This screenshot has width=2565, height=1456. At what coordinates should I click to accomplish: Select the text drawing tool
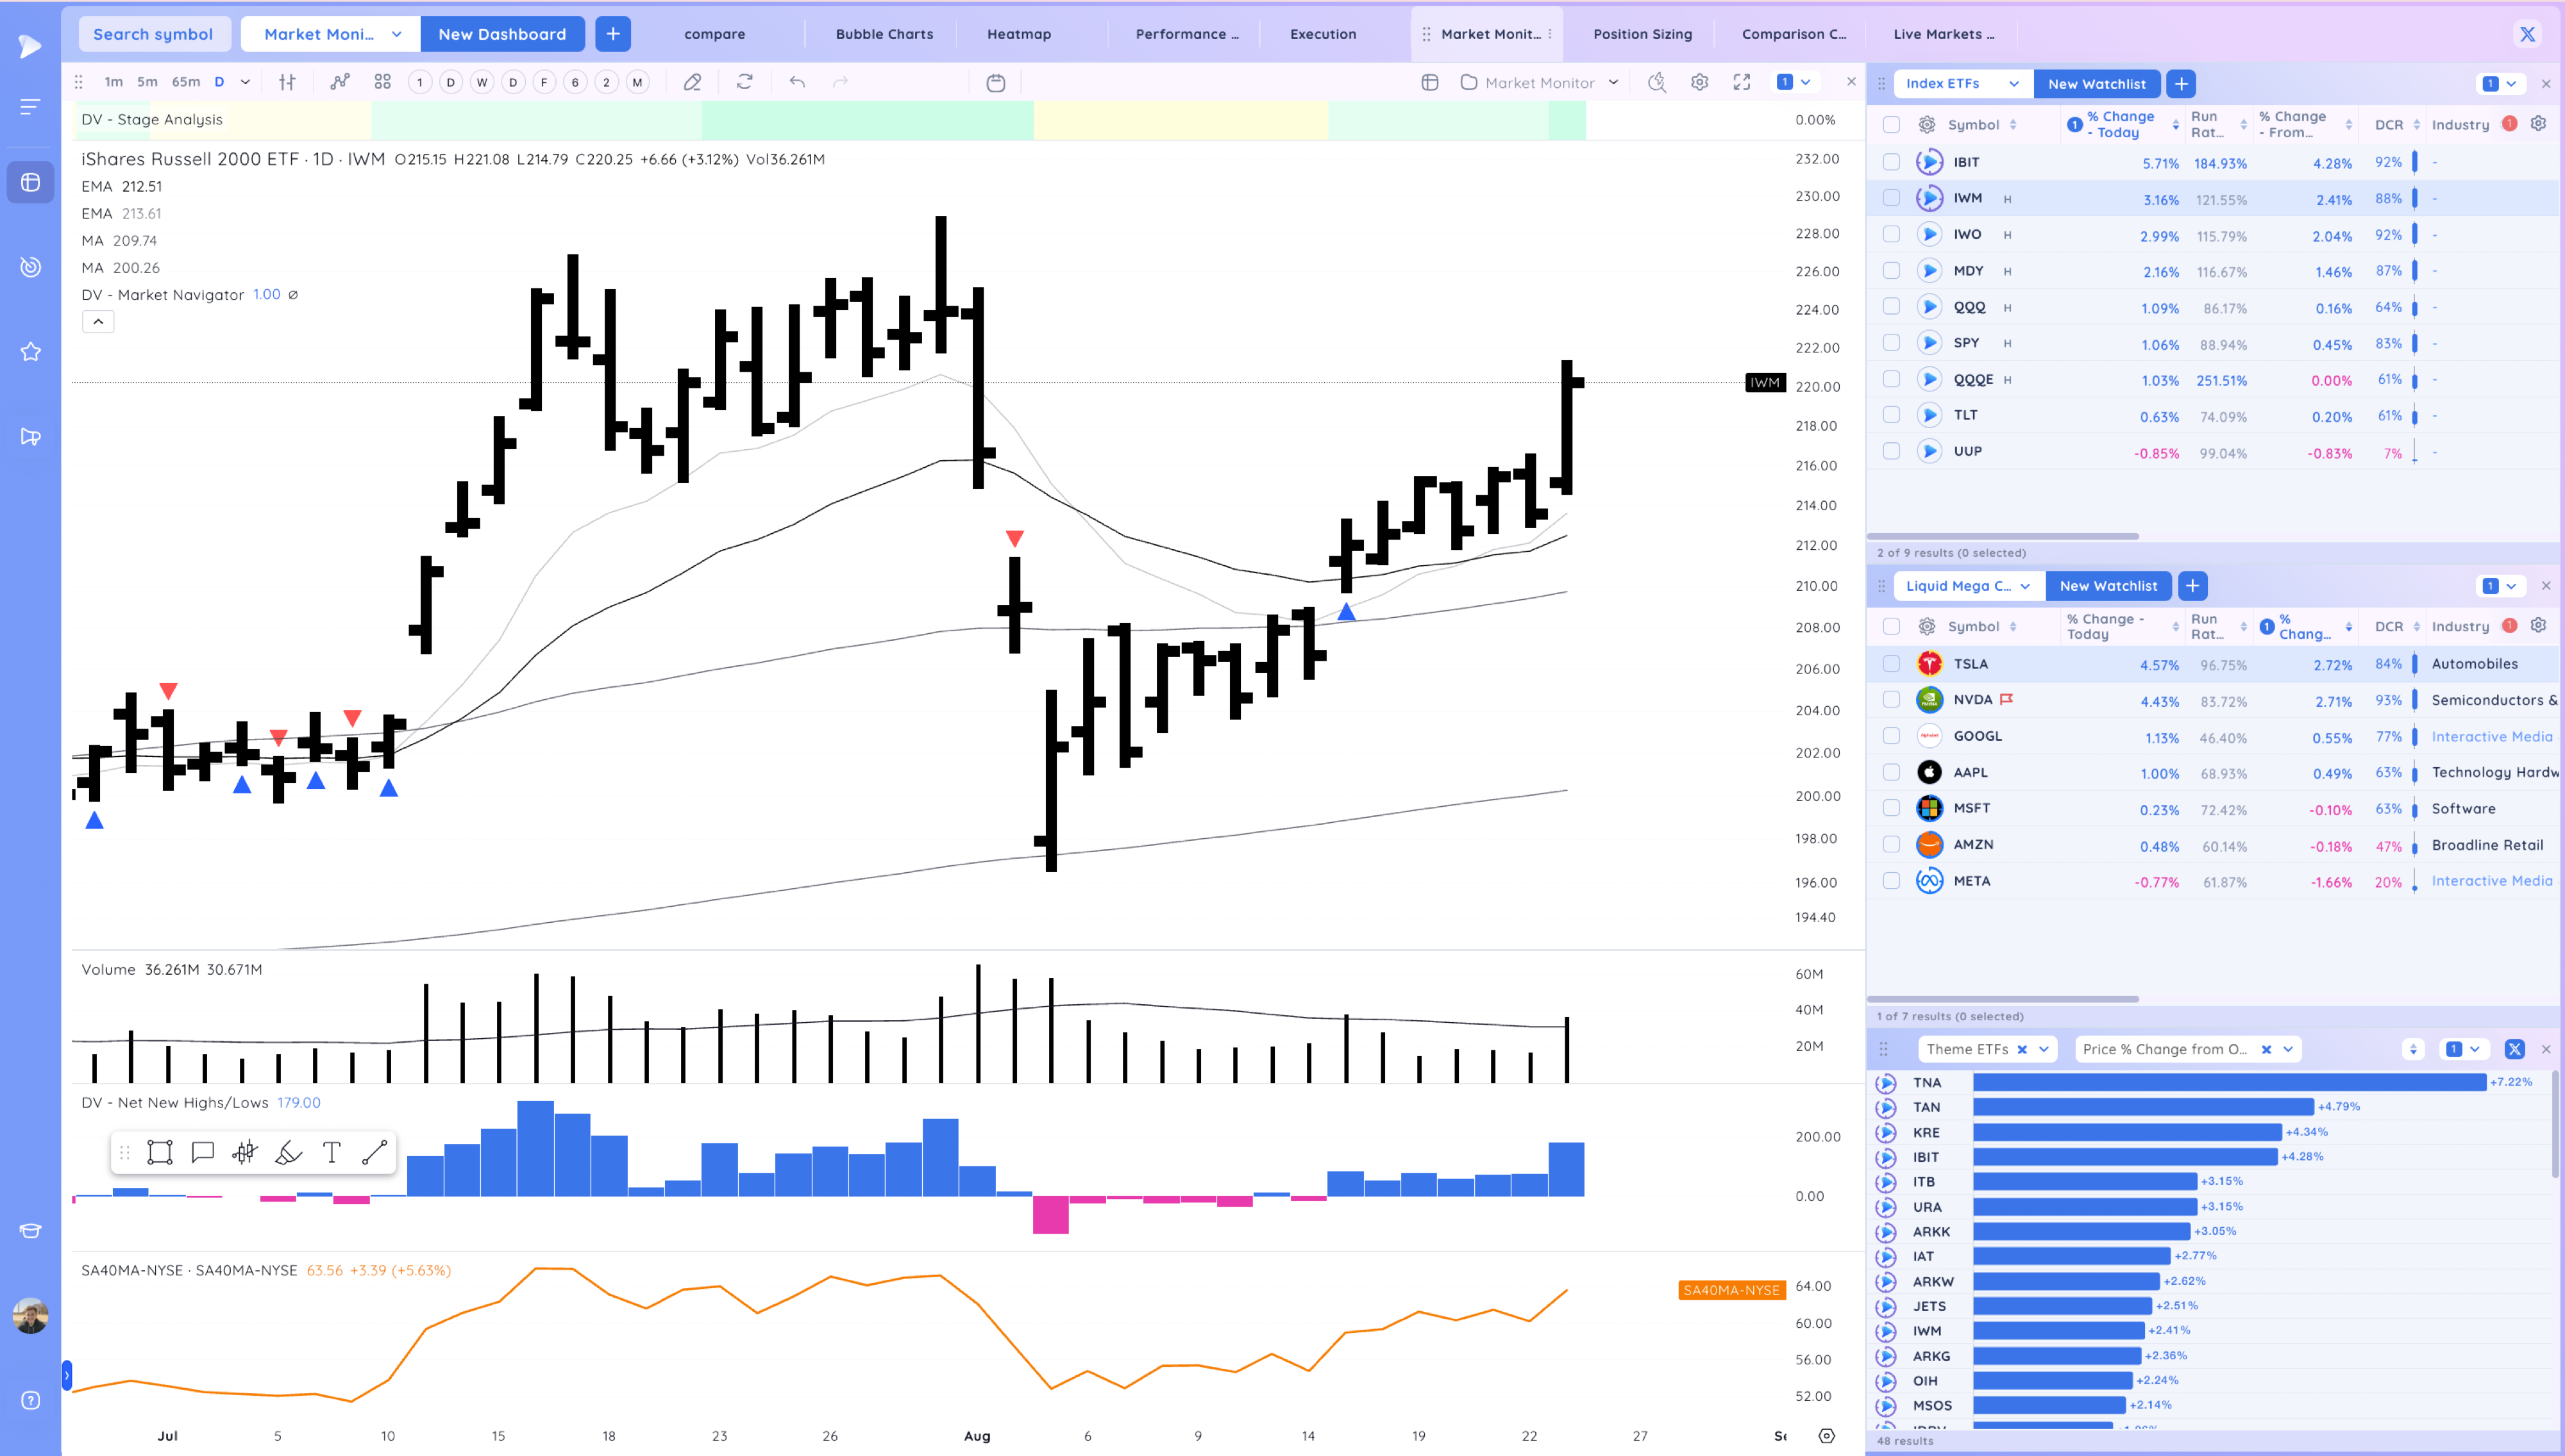pyautogui.click(x=331, y=1152)
